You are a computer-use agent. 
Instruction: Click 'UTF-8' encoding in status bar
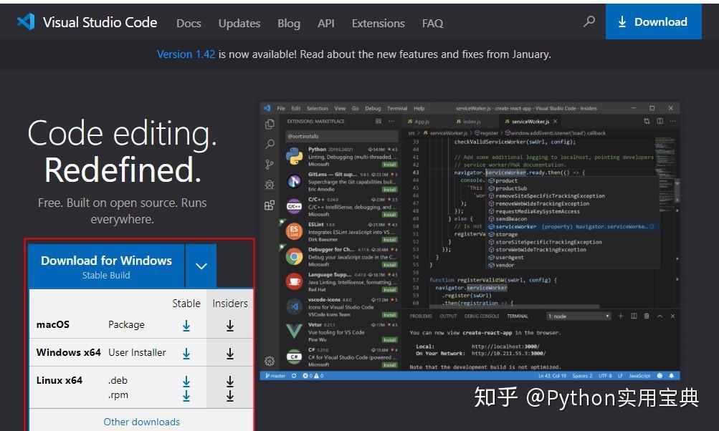click(605, 376)
